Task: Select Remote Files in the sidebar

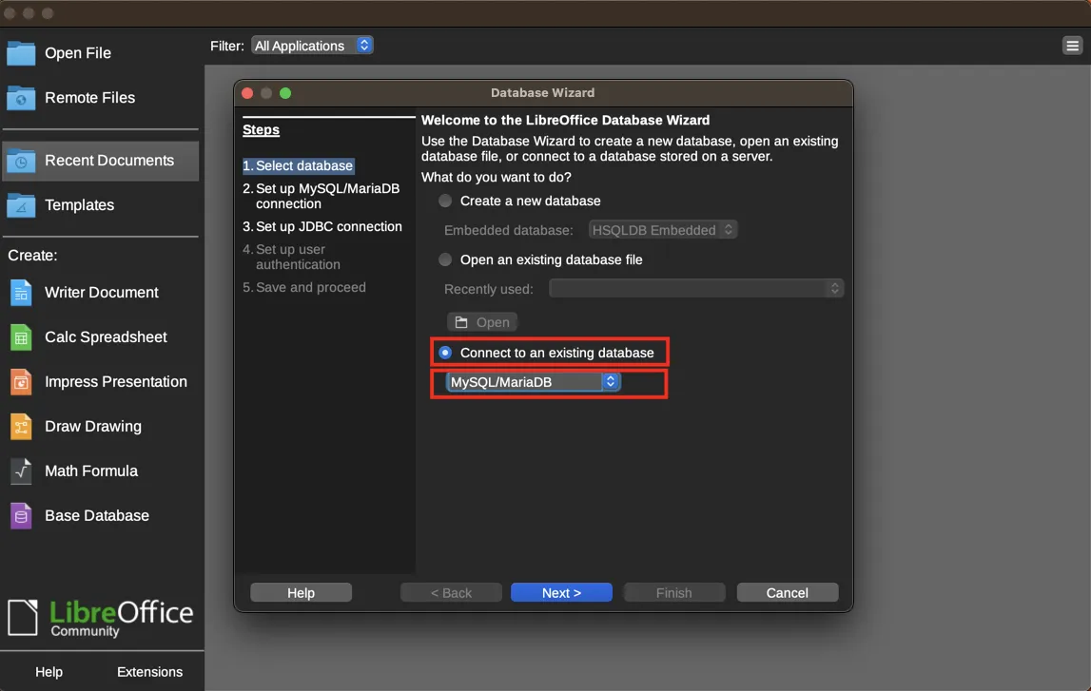Action: tap(100, 98)
